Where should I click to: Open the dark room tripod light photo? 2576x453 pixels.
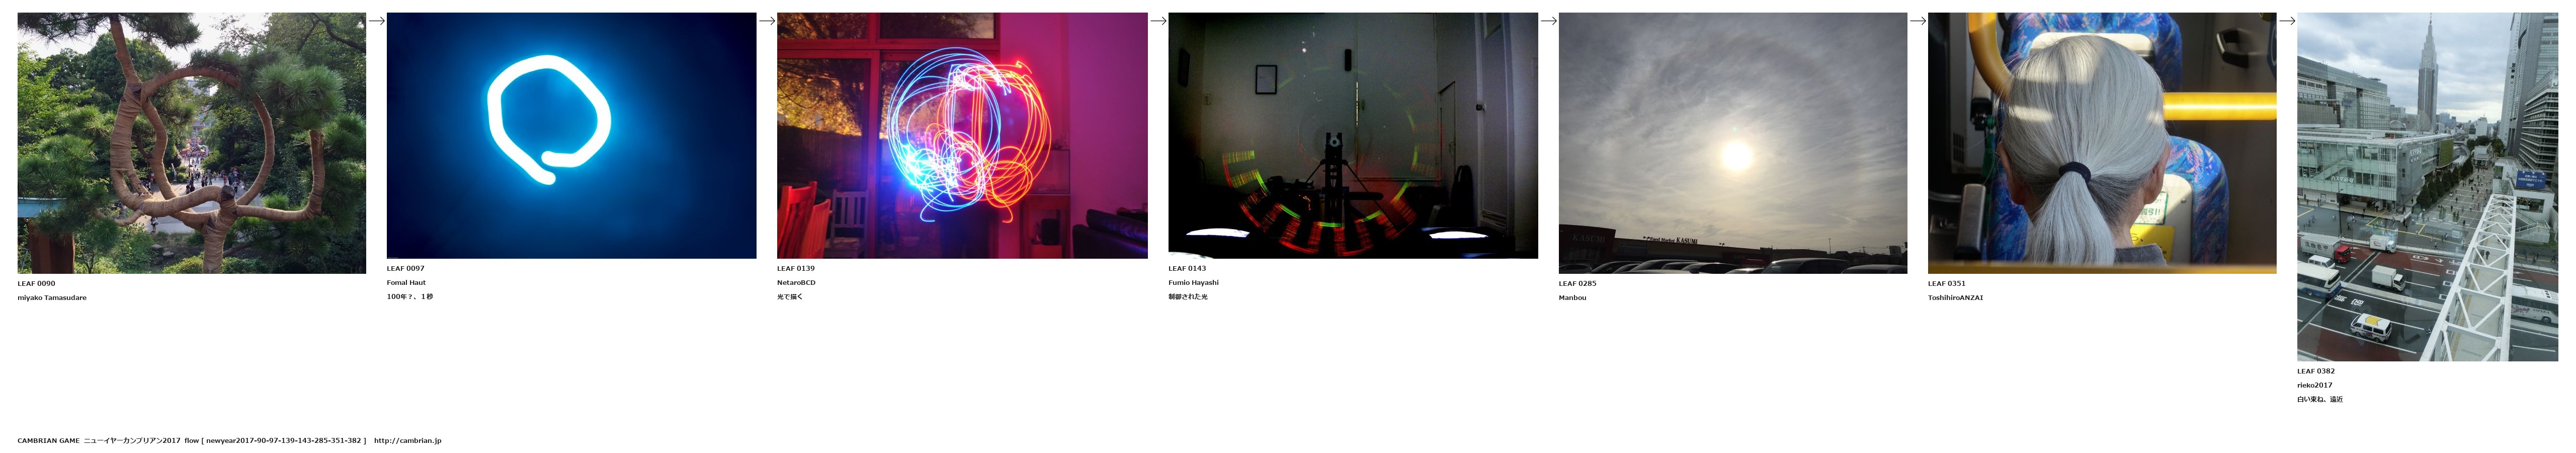click(x=1352, y=135)
